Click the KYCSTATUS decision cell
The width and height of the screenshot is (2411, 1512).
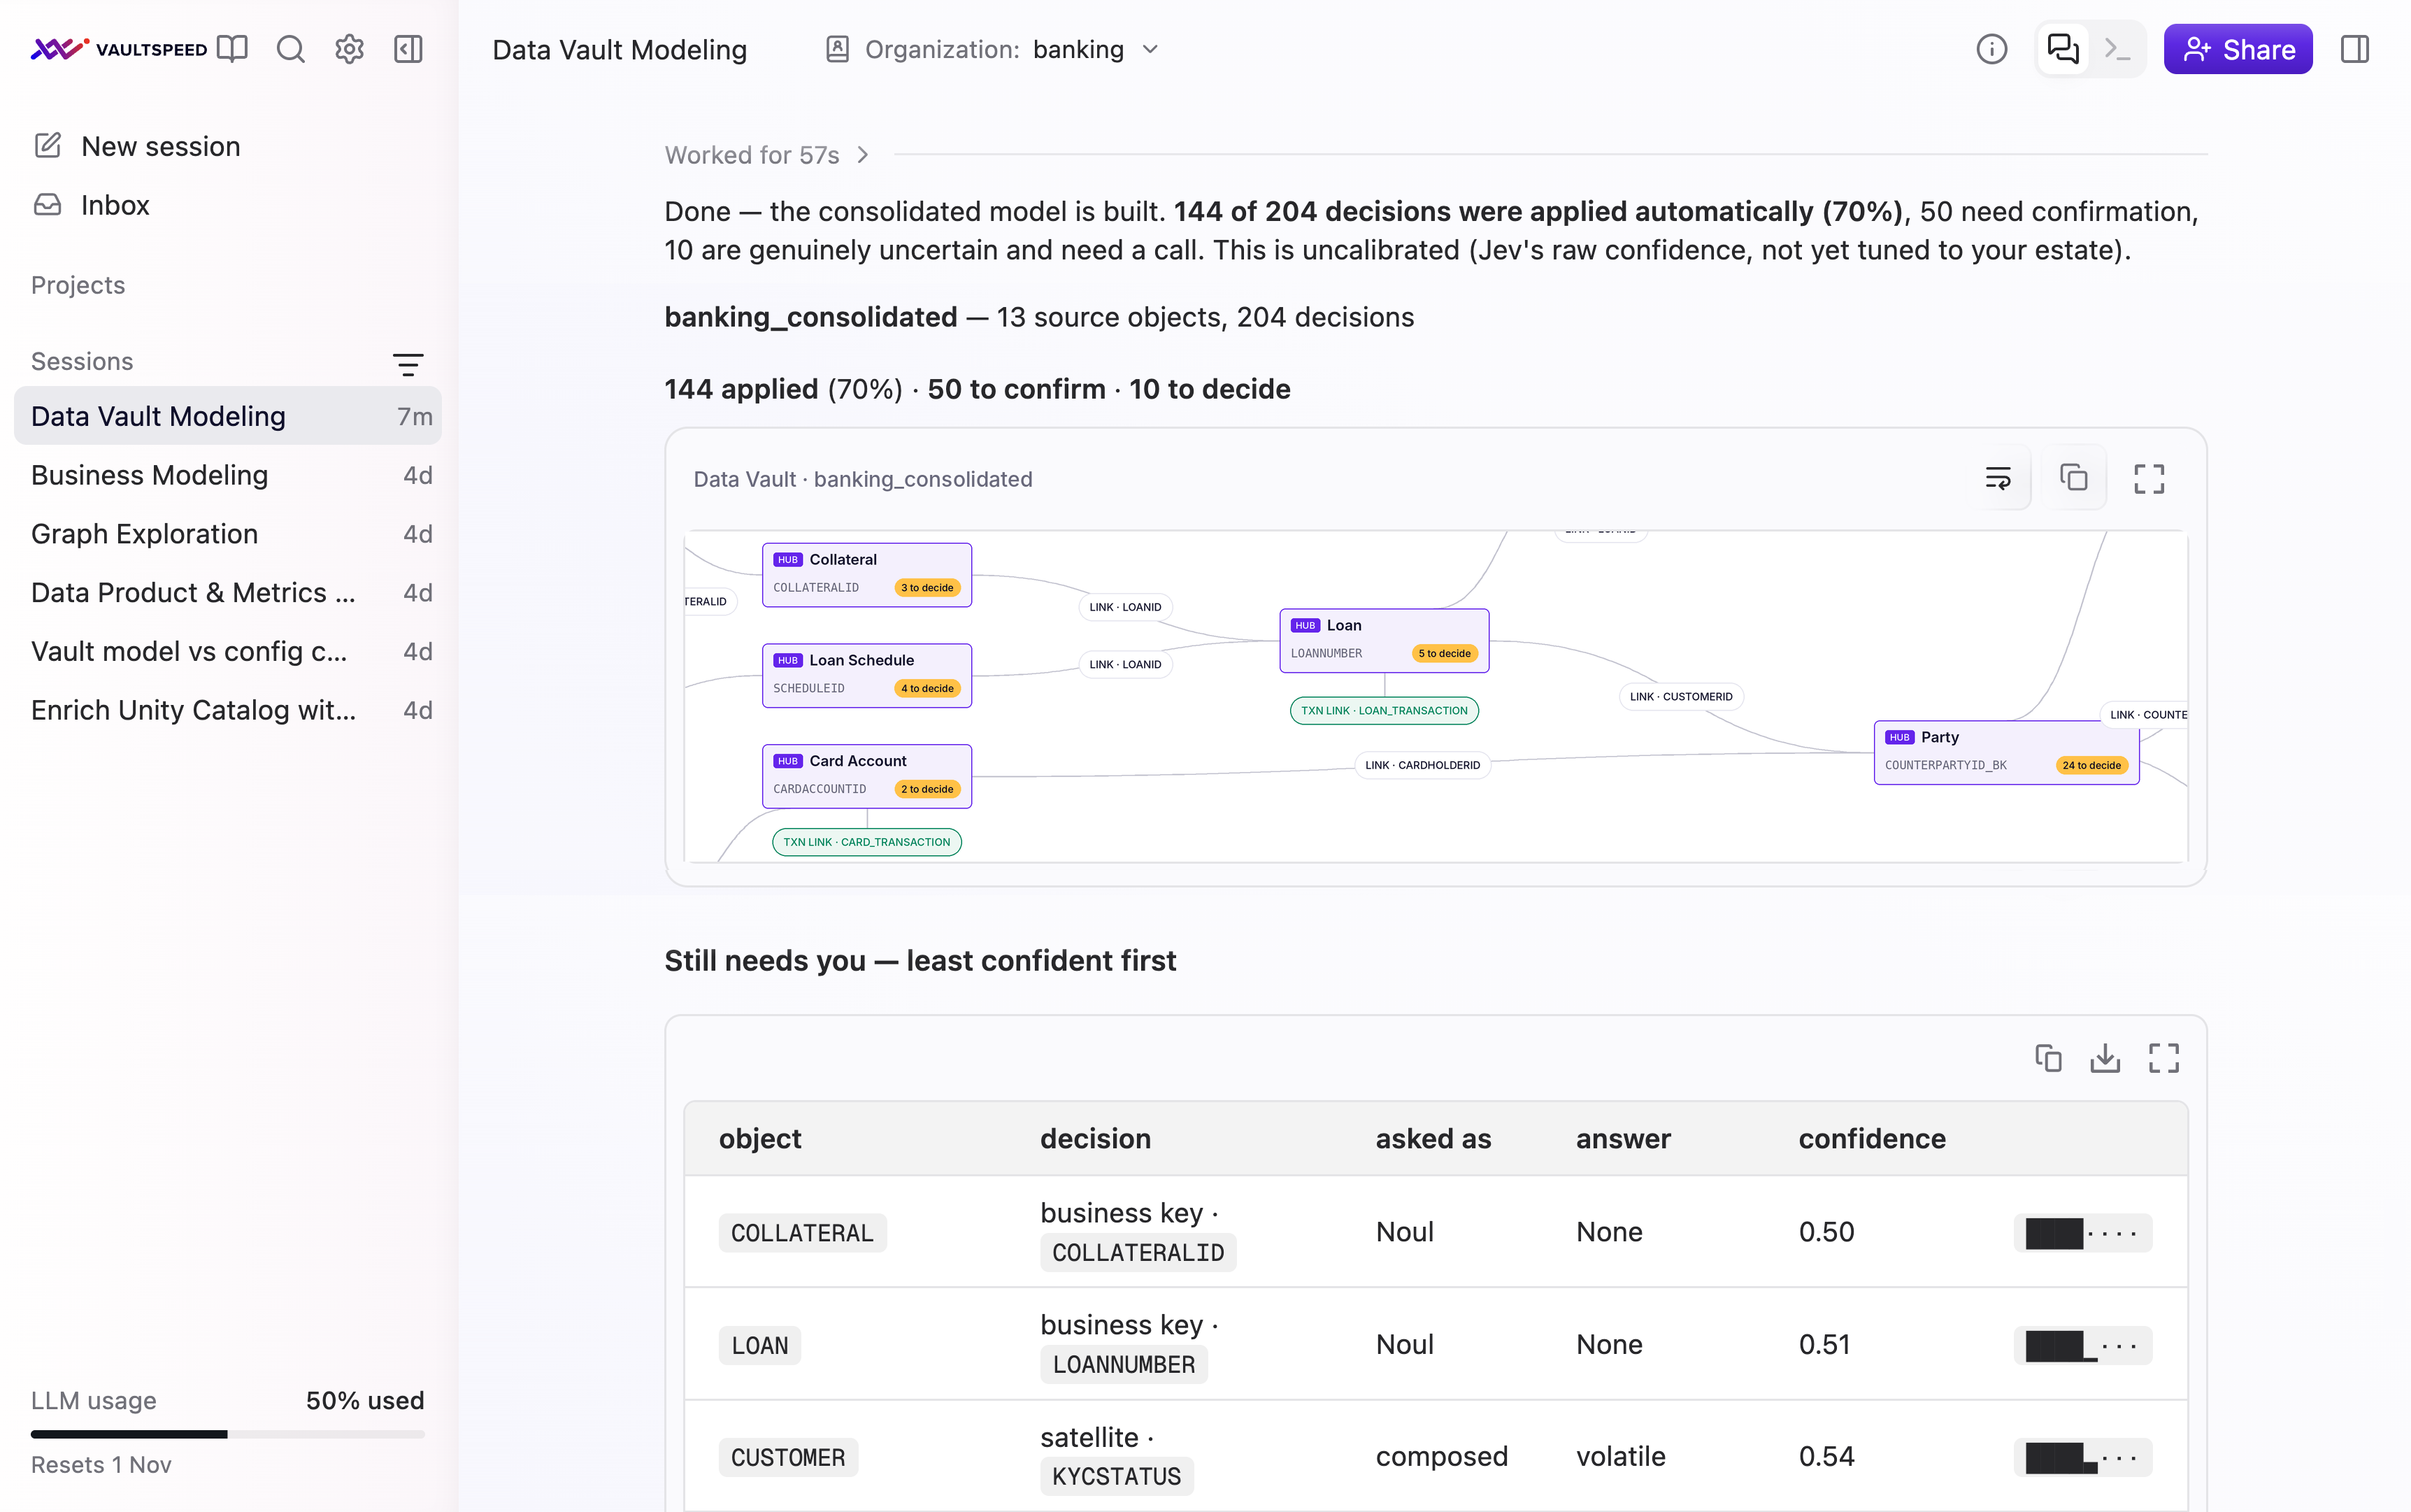pyautogui.click(x=1117, y=1456)
